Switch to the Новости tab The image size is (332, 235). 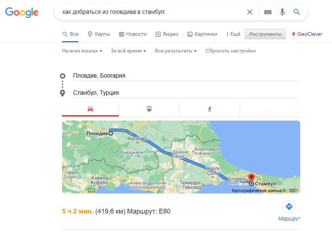point(133,34)
